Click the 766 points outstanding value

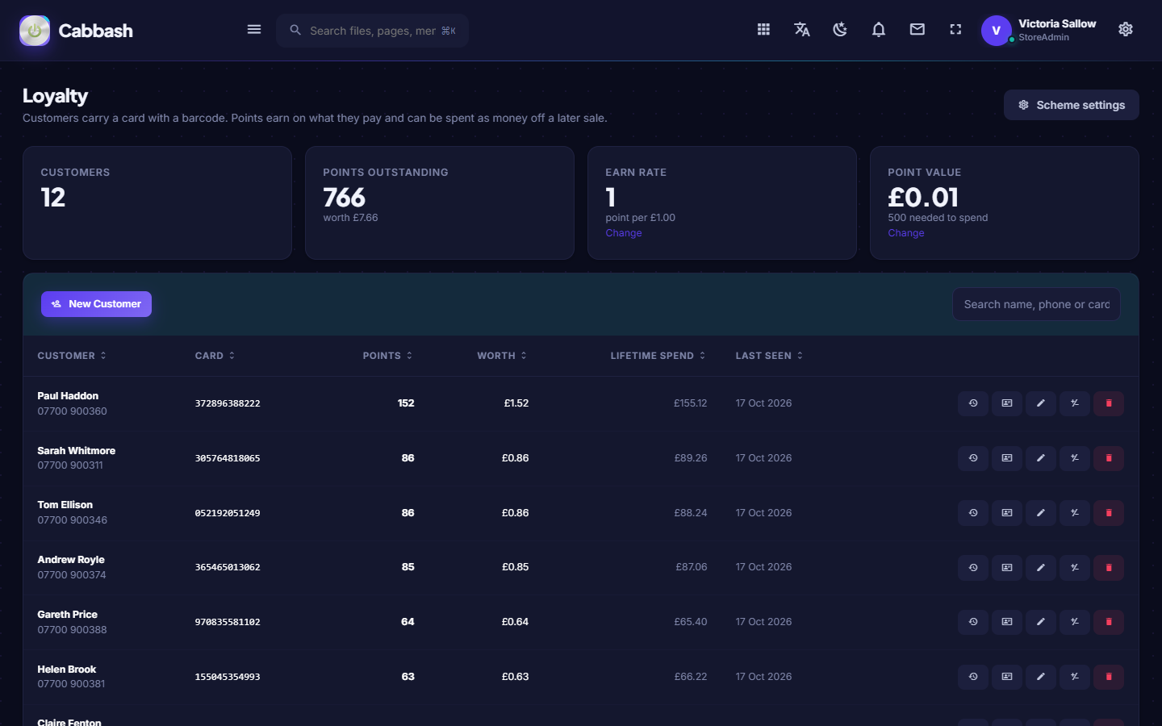click(x=345, y=198)
